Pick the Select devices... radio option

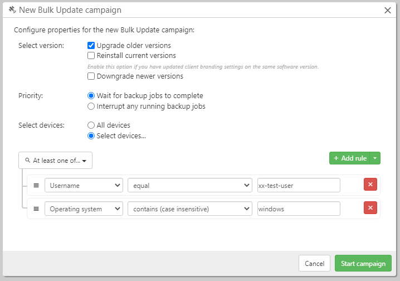coord(91,135)
